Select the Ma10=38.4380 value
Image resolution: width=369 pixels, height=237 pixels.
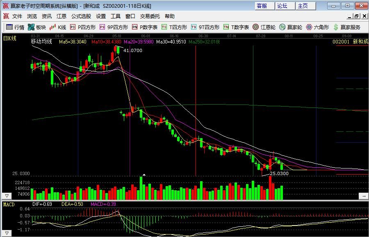[x=106, y=42]
